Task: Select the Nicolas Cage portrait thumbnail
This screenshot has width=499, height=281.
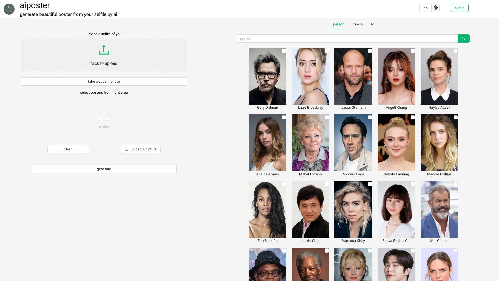Action: [353, 143]
